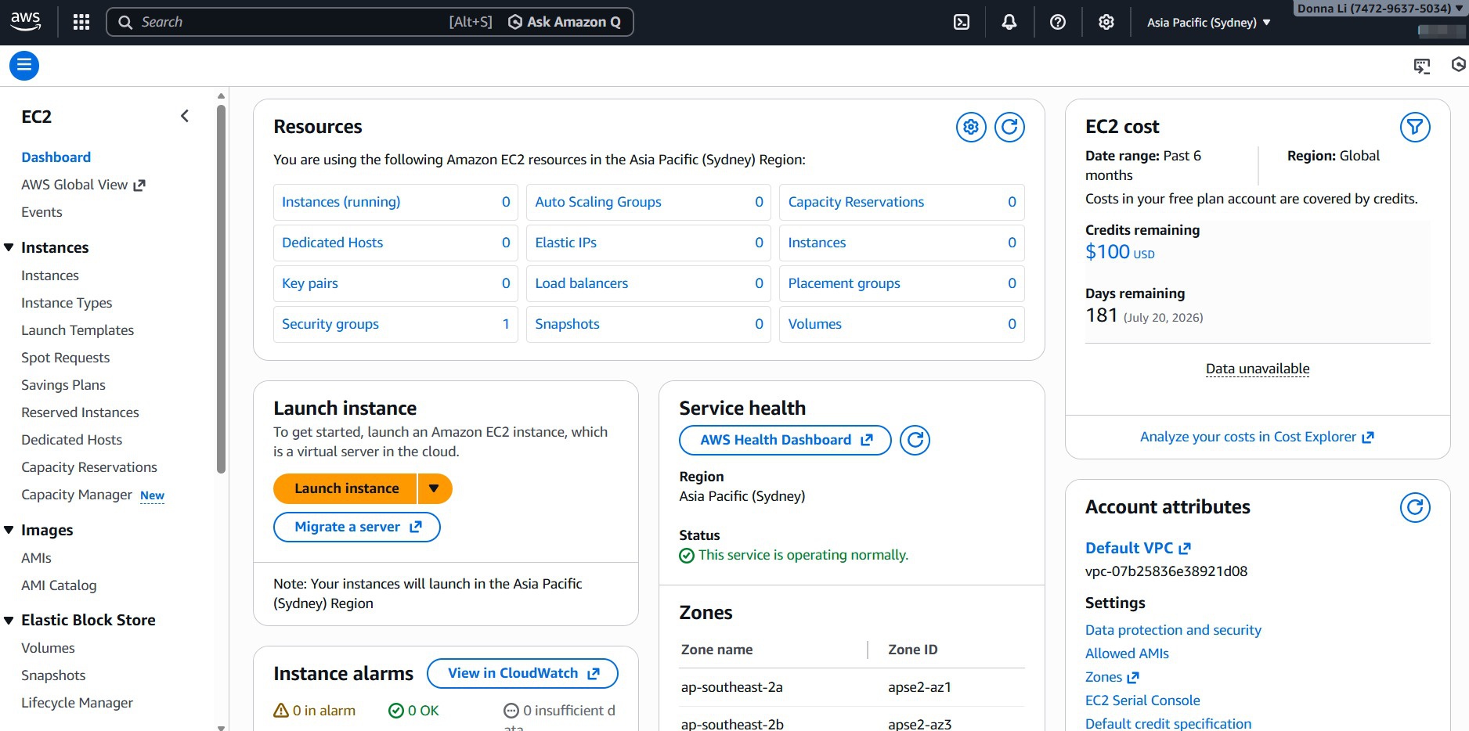This screenshot has height=731, width=1469.
Task: Open the AWS services grid menu
Action: click(x=81, y=22)
